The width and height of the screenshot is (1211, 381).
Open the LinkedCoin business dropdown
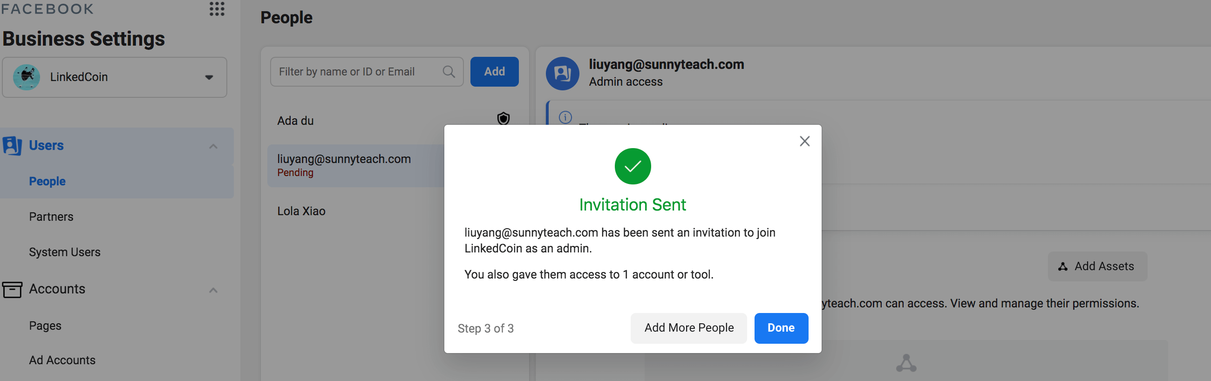pos(209,78)
